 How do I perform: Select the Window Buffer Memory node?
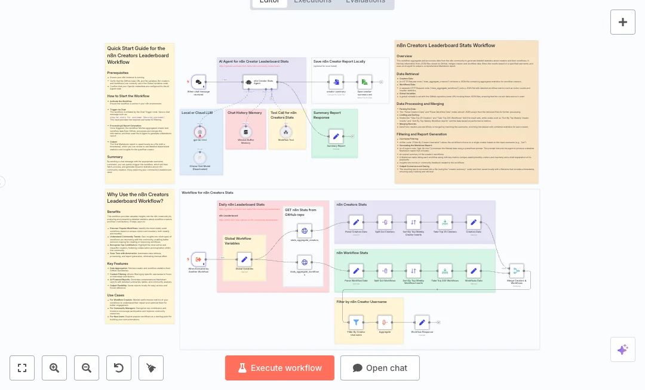tap(245, 132)
